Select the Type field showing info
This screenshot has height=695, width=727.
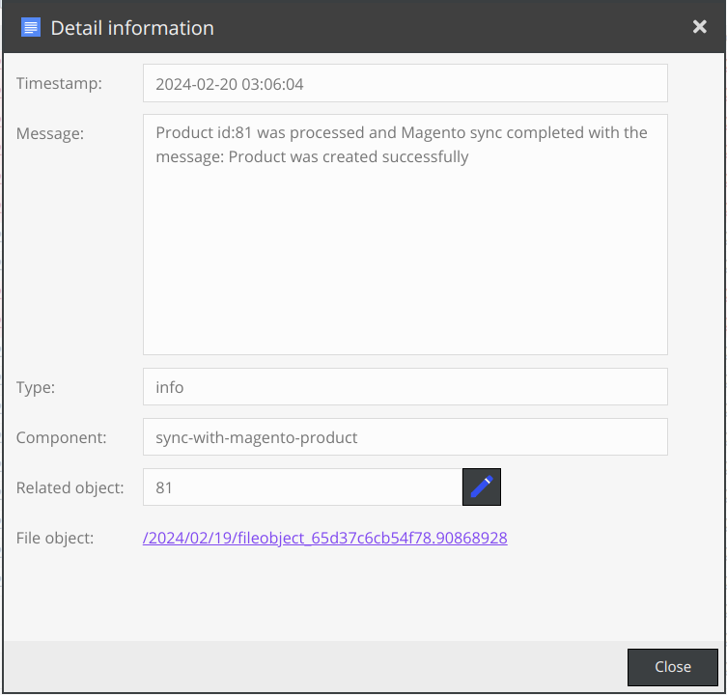pyautogui.click(x=405, y=387)
